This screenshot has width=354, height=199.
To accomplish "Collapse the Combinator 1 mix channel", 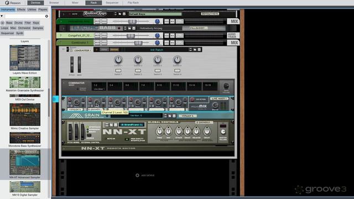I will (x=60, y=43).
